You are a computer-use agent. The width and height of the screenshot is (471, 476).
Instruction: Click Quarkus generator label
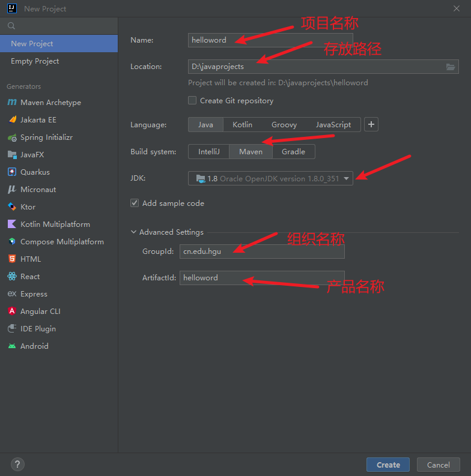tap(35, 172)
